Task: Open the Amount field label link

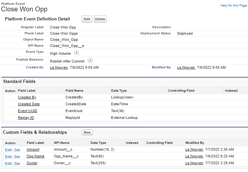Action: pos(33,149)
